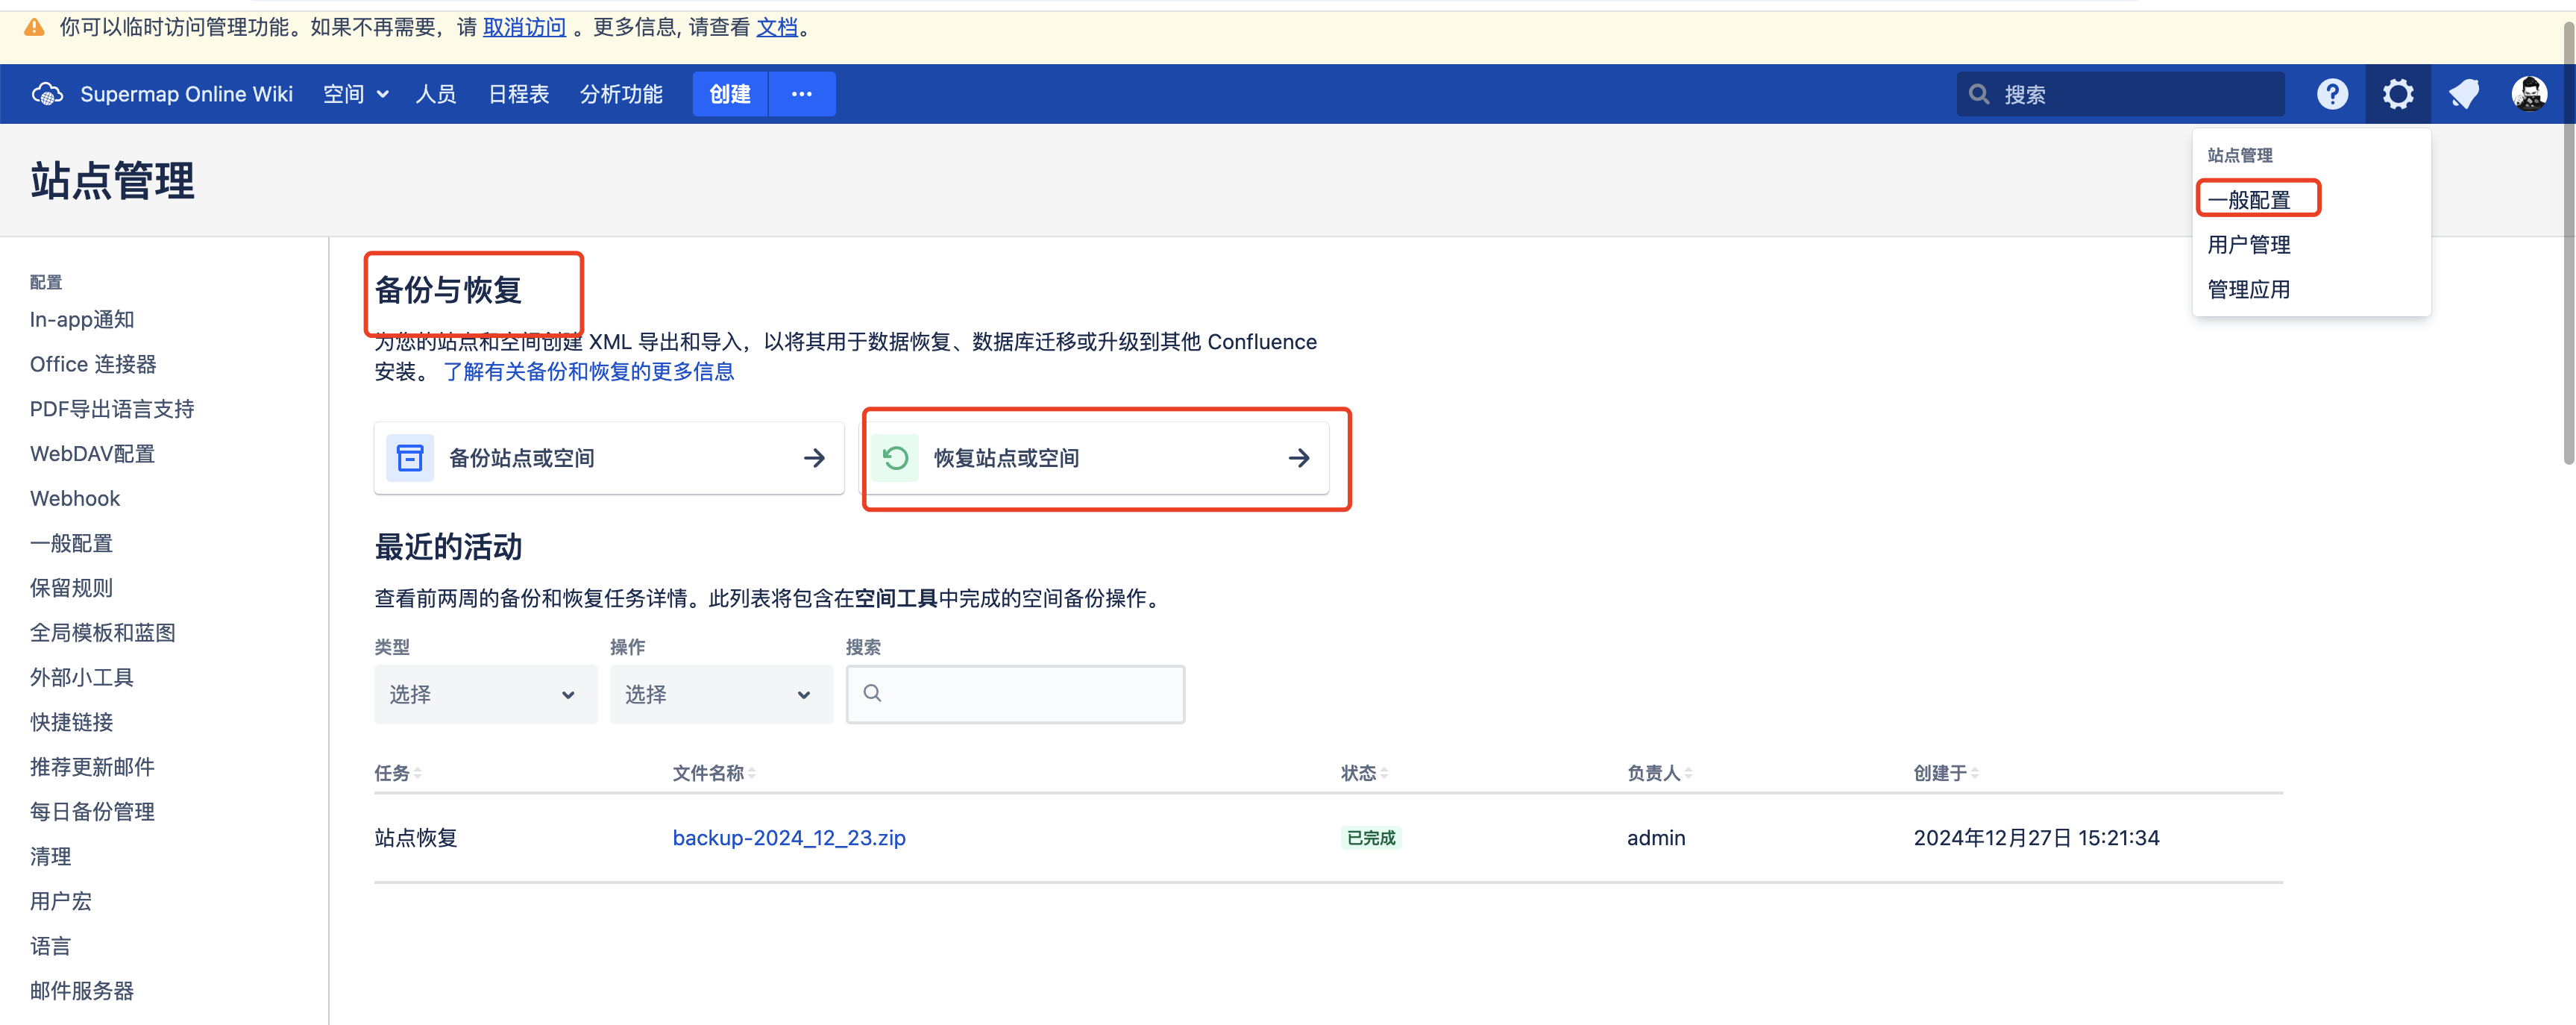Image resolution: width=2576 pixels, height=1025 pixels.
Task: Click the backup archive box icon
Action: tap(410, 458)
